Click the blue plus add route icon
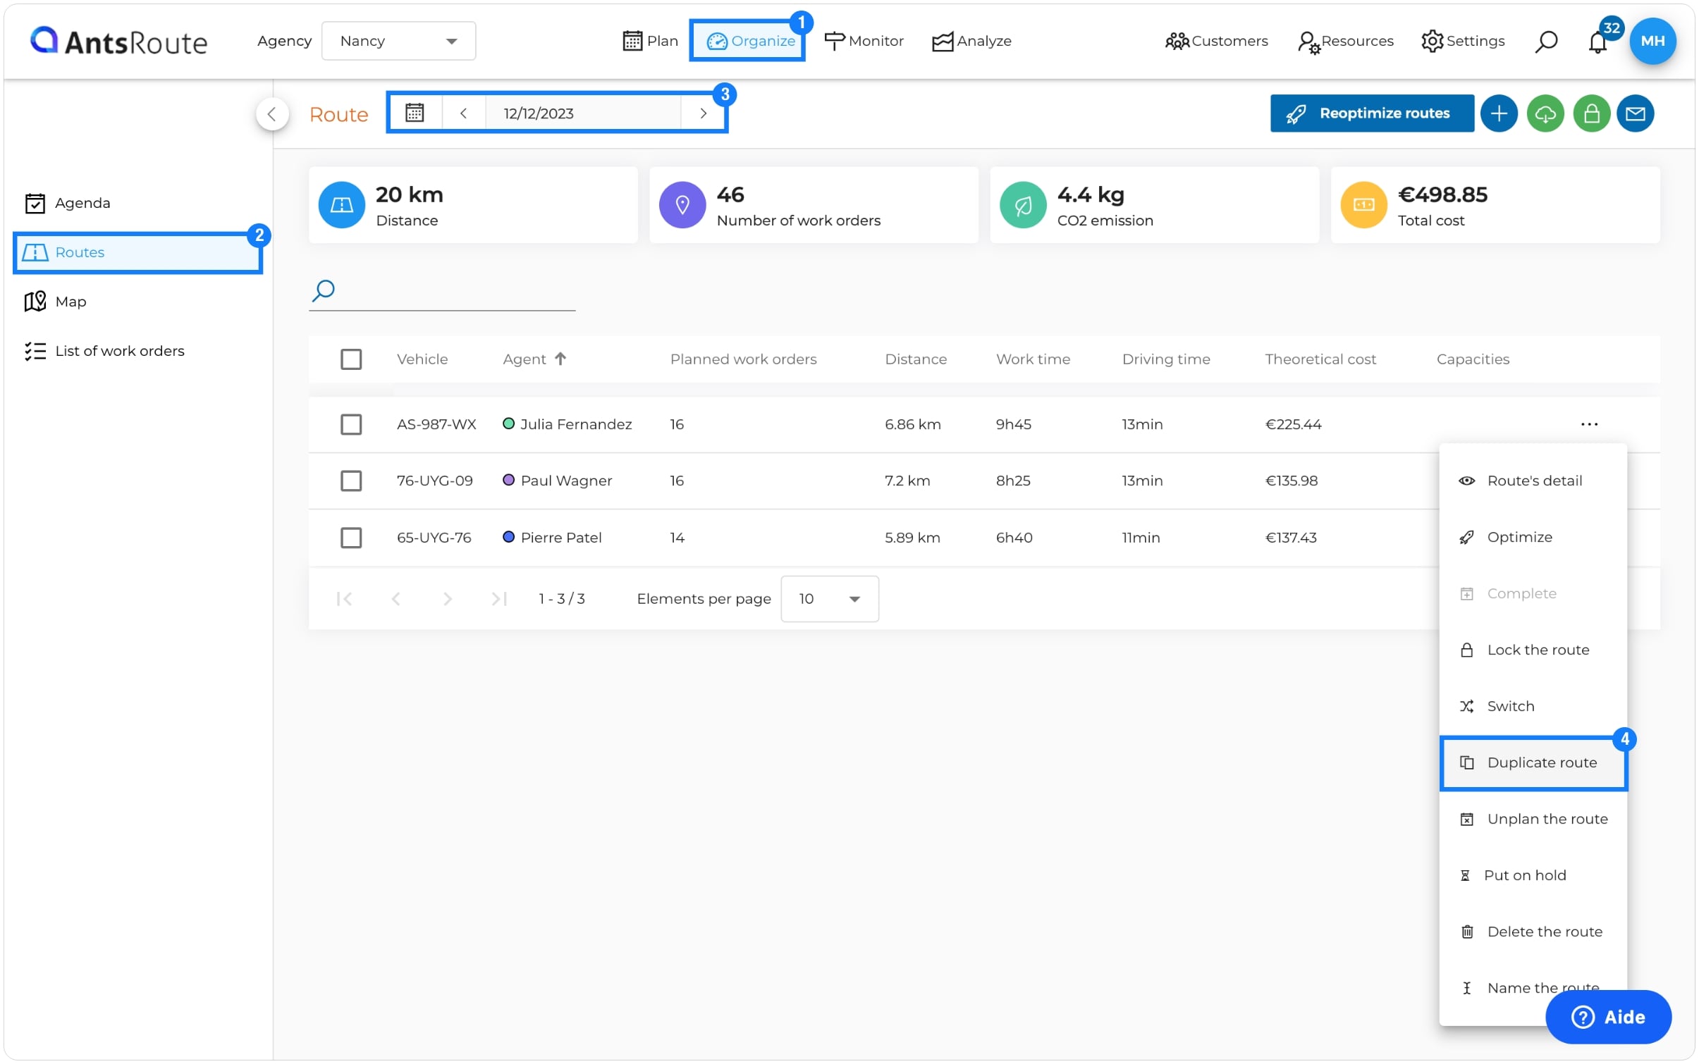 [1499, 113]
